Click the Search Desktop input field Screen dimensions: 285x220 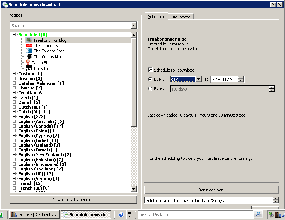196,214
